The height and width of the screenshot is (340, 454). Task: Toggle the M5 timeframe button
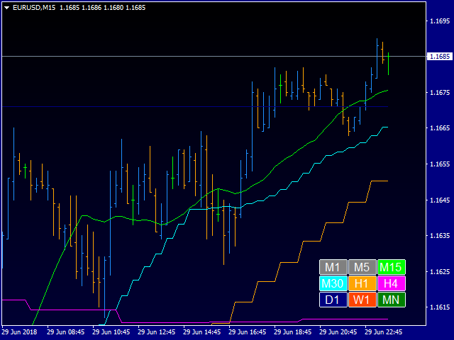(362, 267)
